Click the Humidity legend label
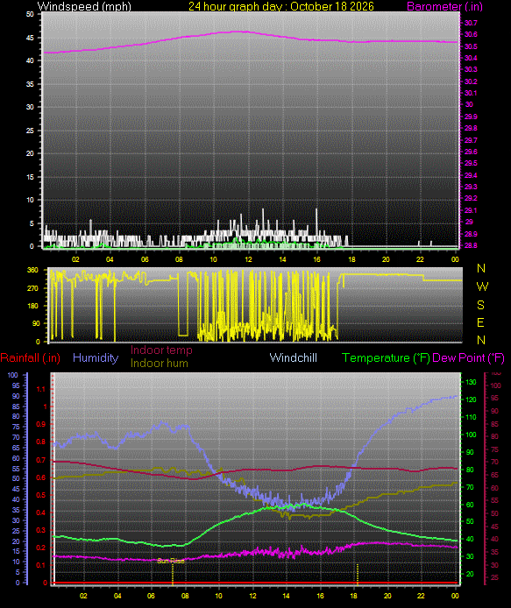 (x=96, y=357)
